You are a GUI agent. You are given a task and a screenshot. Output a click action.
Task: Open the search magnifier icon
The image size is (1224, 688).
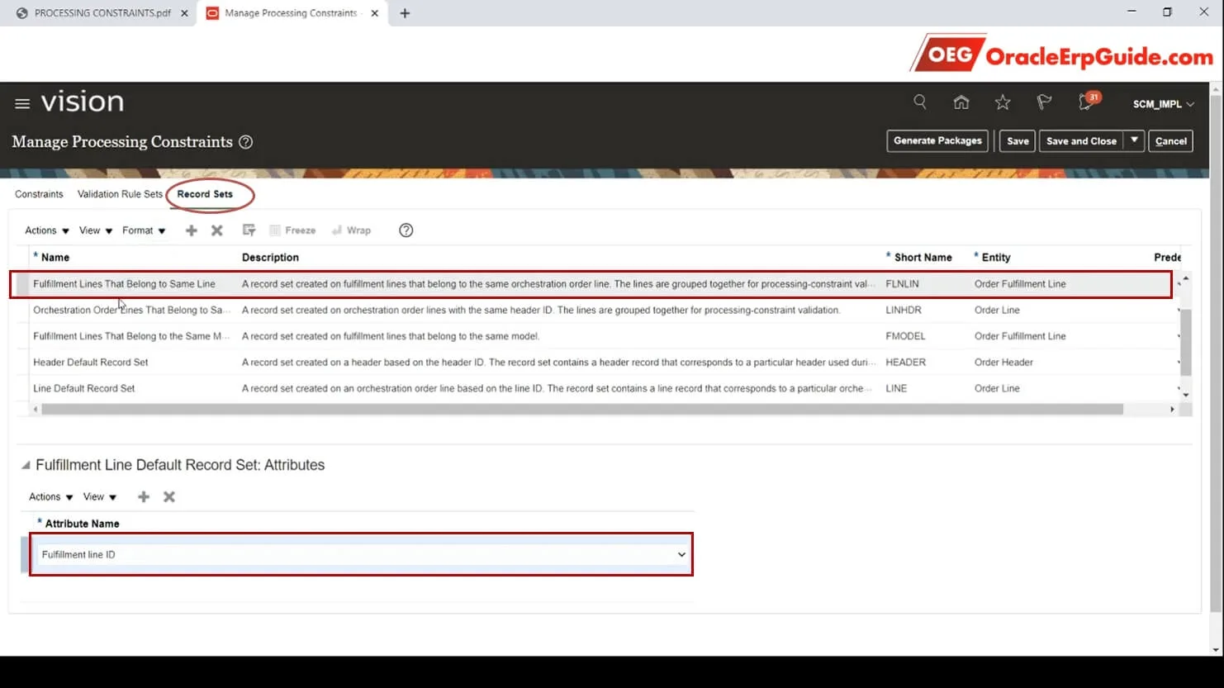click(x=919, y=102)
